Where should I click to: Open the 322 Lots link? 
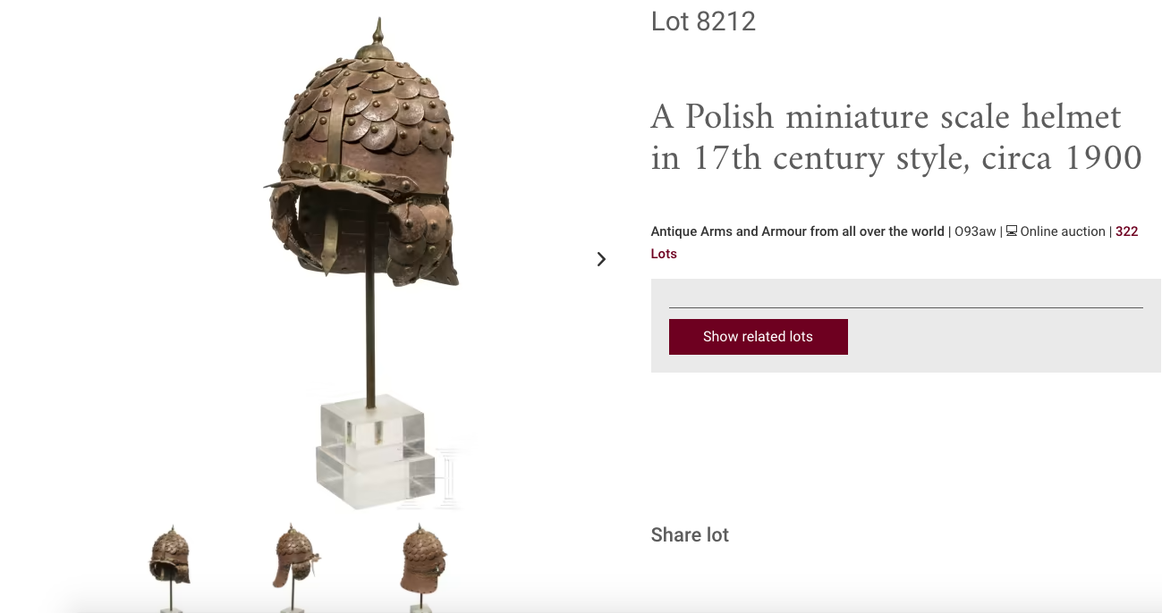895,242
